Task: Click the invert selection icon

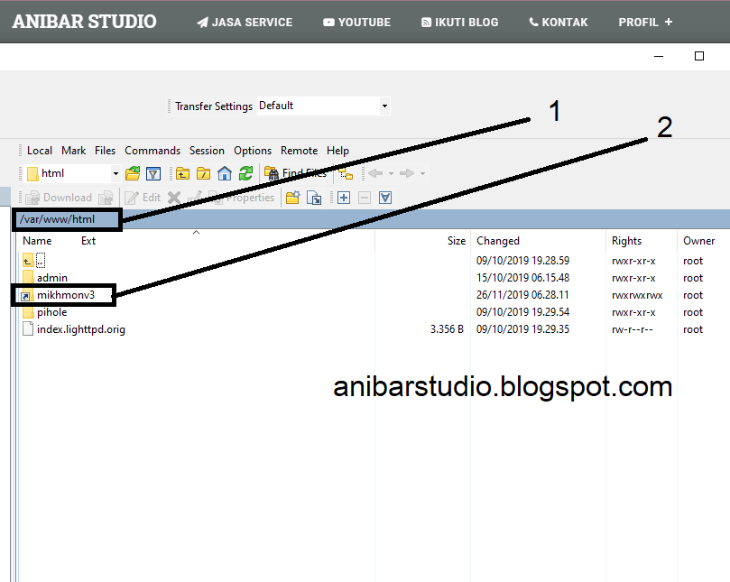Action: (x=385, y=198)
